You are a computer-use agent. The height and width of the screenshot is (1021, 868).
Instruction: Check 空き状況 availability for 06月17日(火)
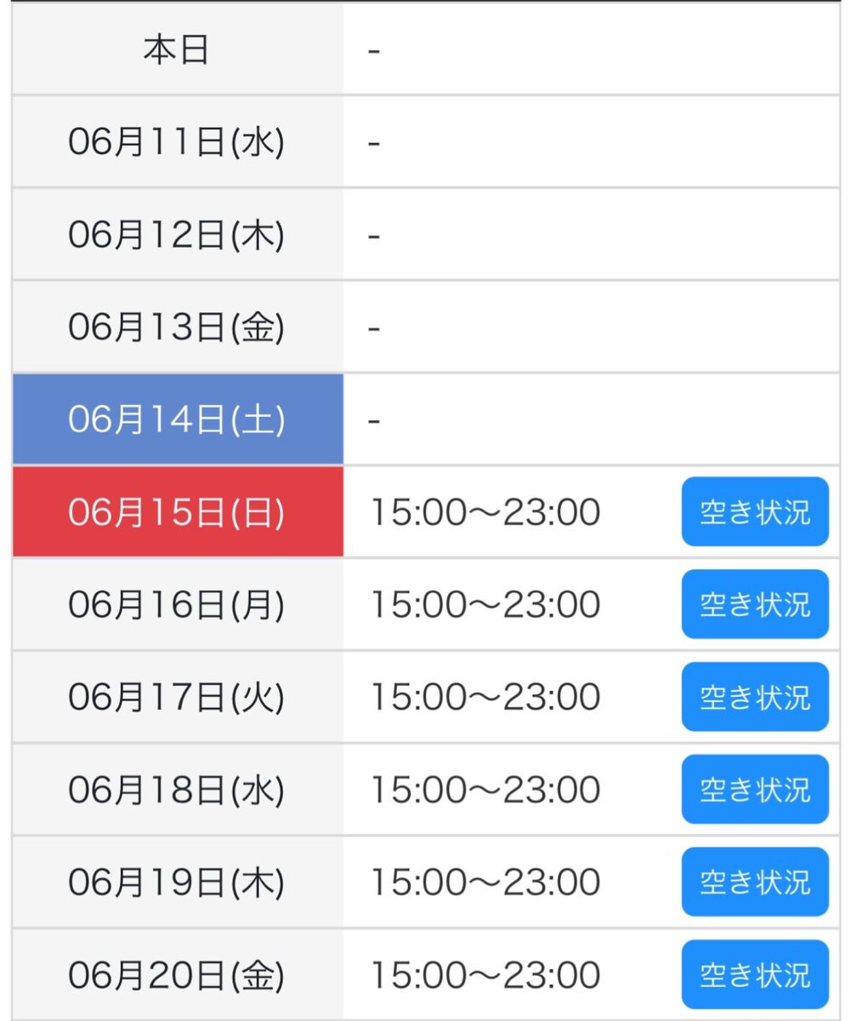(x=755, y=697)
